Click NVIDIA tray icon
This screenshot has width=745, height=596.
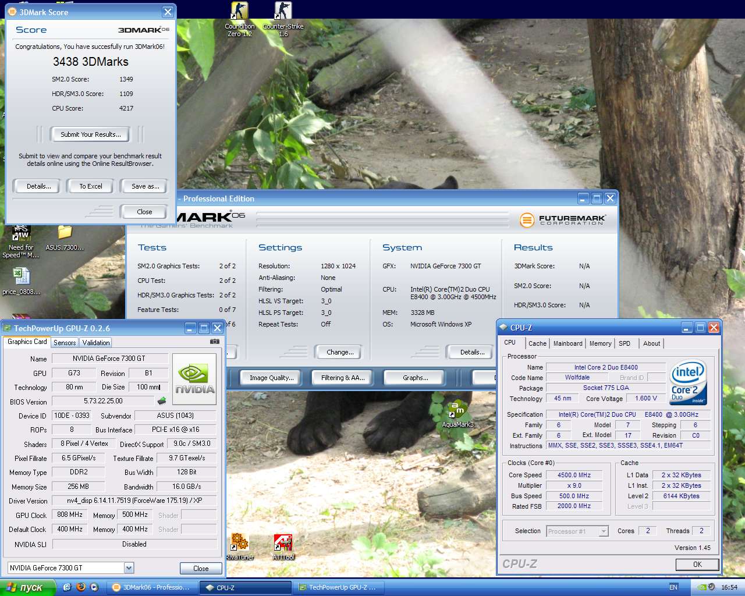(x=703, y=587)
